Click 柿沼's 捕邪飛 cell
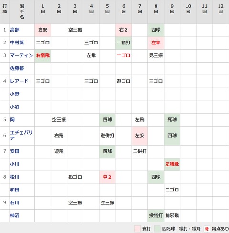The width and height of the screenshot is (229, 233). tap(172, 216)
